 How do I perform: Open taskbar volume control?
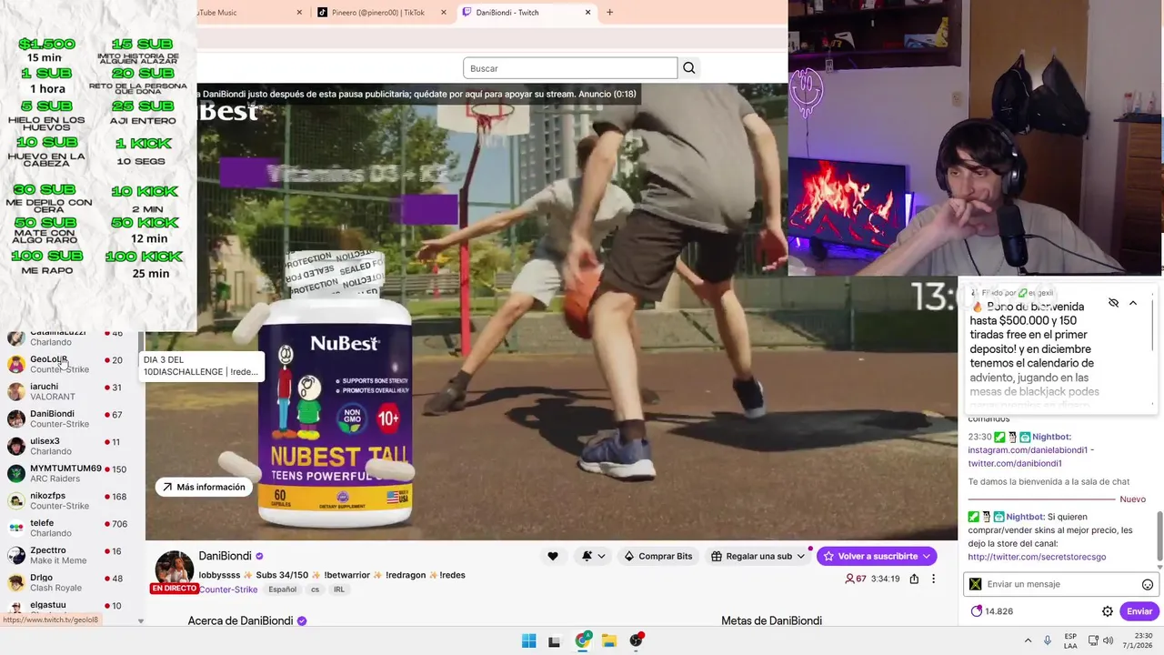(1108, 640)
